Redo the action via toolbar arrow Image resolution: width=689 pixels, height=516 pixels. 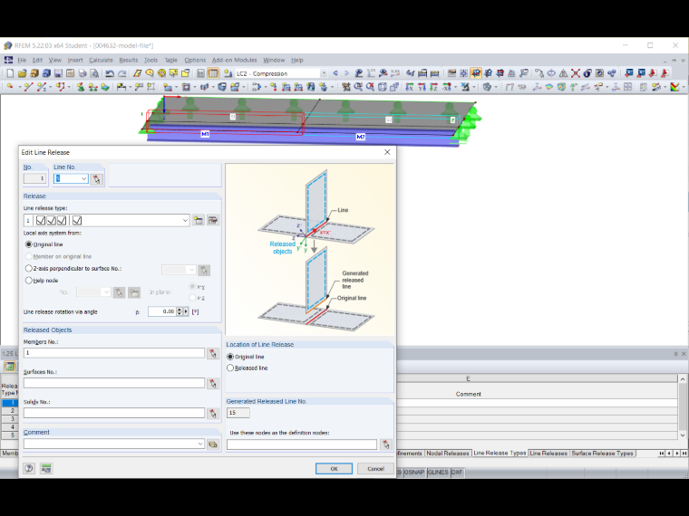122,73
